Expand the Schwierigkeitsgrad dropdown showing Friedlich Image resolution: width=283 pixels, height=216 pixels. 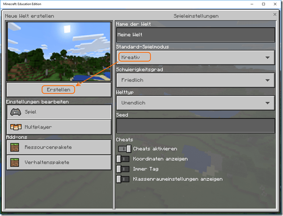pos(195,80)
